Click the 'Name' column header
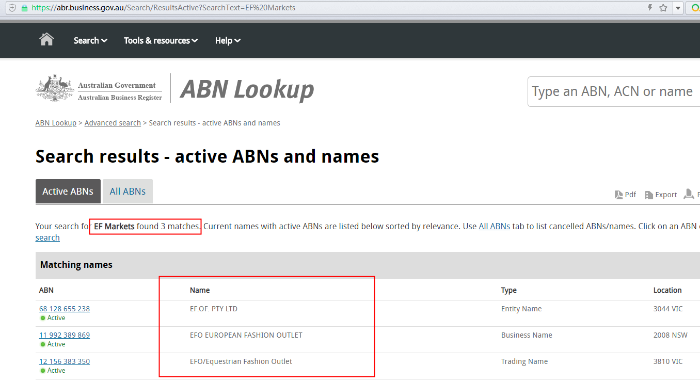This screenshot has height=381, width=700. coord(200,290)
